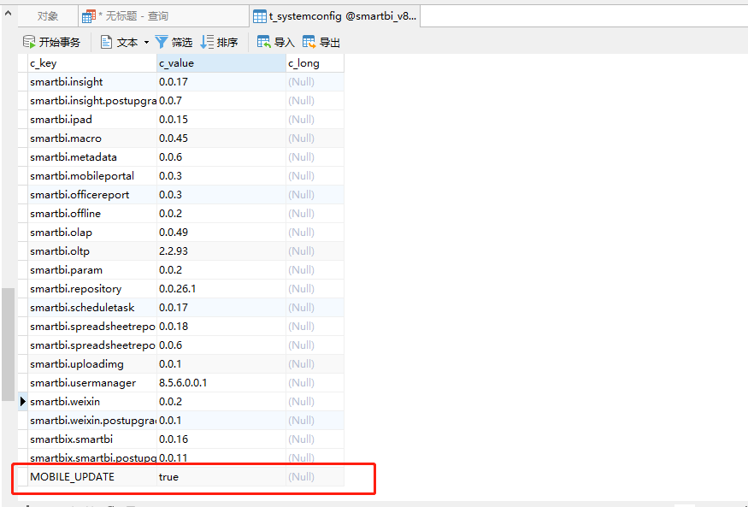Select the t_systemconfig @smartbi_v8 tab

pyautogui.click(x=335, y=16)
